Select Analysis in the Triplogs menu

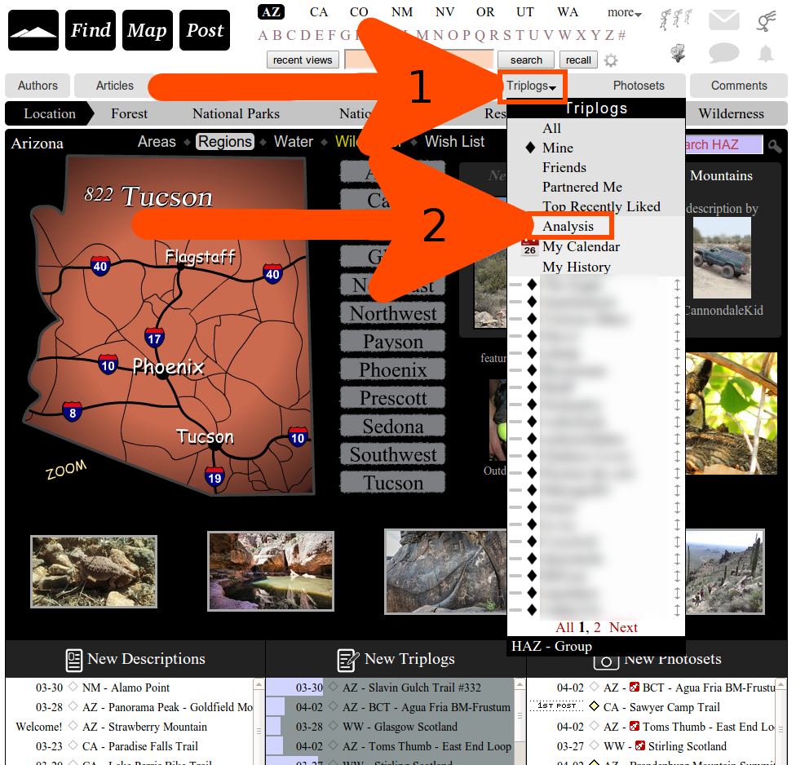[568, 226]
